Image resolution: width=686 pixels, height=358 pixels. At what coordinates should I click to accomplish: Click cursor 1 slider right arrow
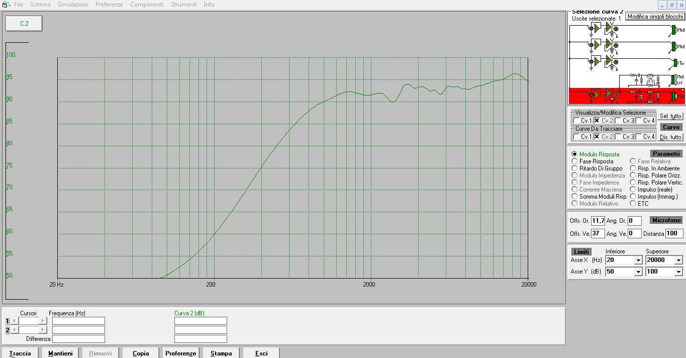[43, 321]
